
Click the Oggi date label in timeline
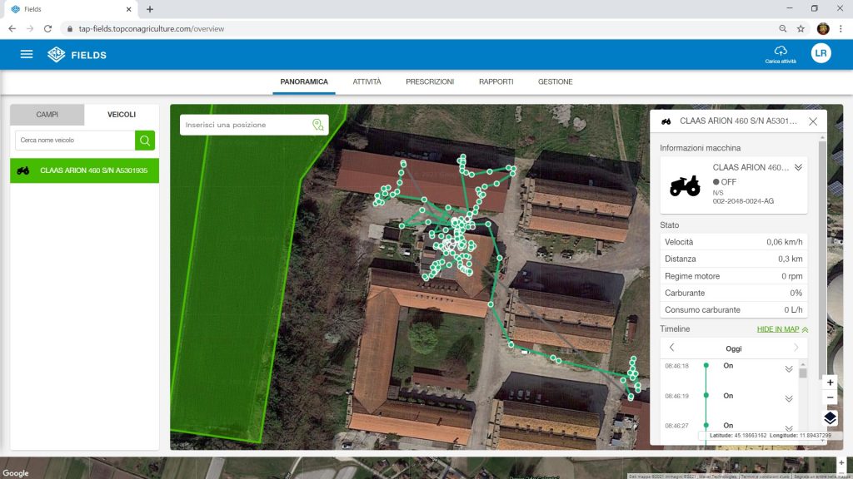click(x=733, y=348)
